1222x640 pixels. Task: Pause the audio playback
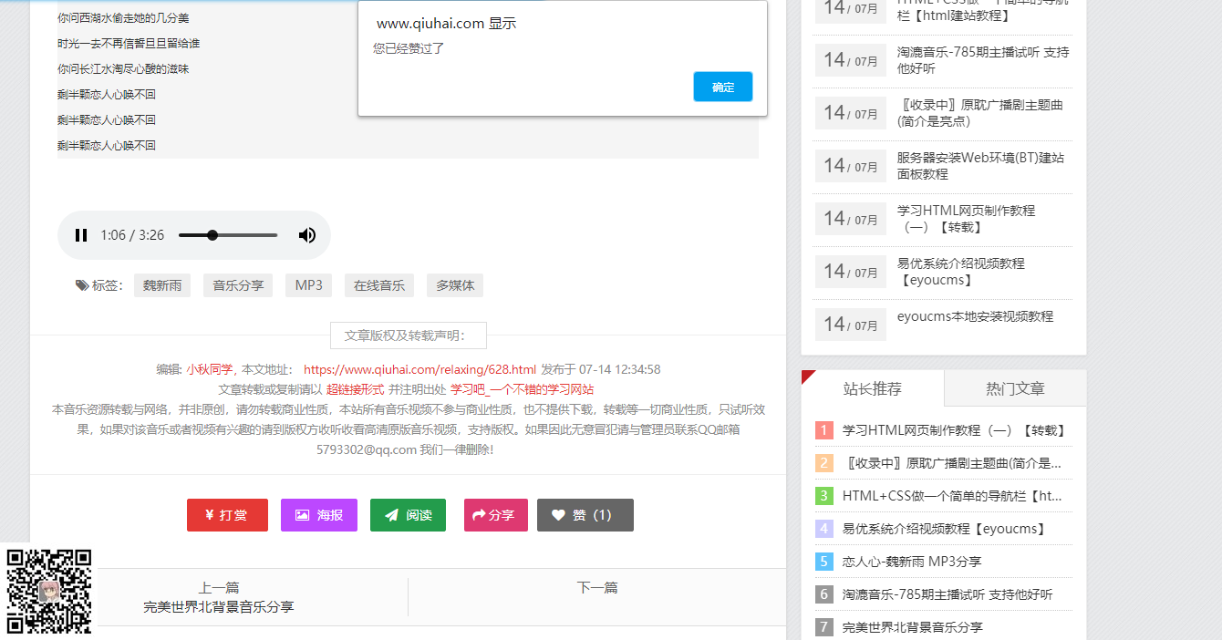81,234
